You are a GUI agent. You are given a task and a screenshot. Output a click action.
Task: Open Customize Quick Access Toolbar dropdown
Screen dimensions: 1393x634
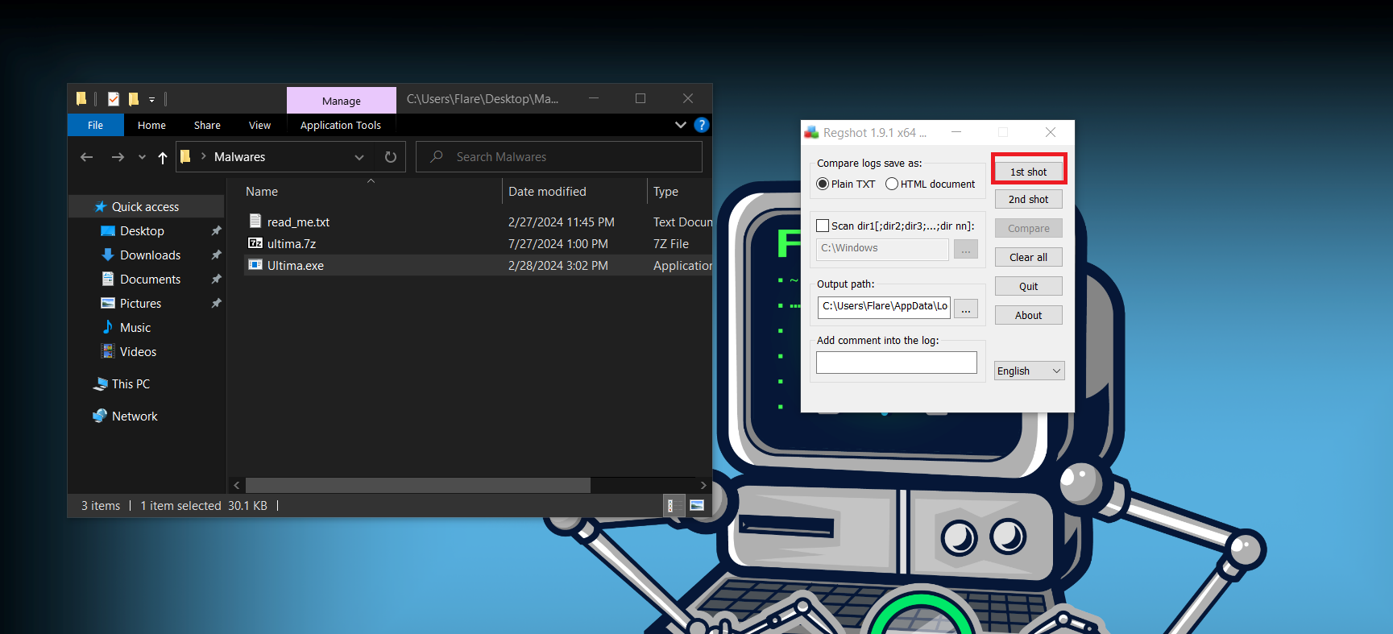tap(151, 100)
